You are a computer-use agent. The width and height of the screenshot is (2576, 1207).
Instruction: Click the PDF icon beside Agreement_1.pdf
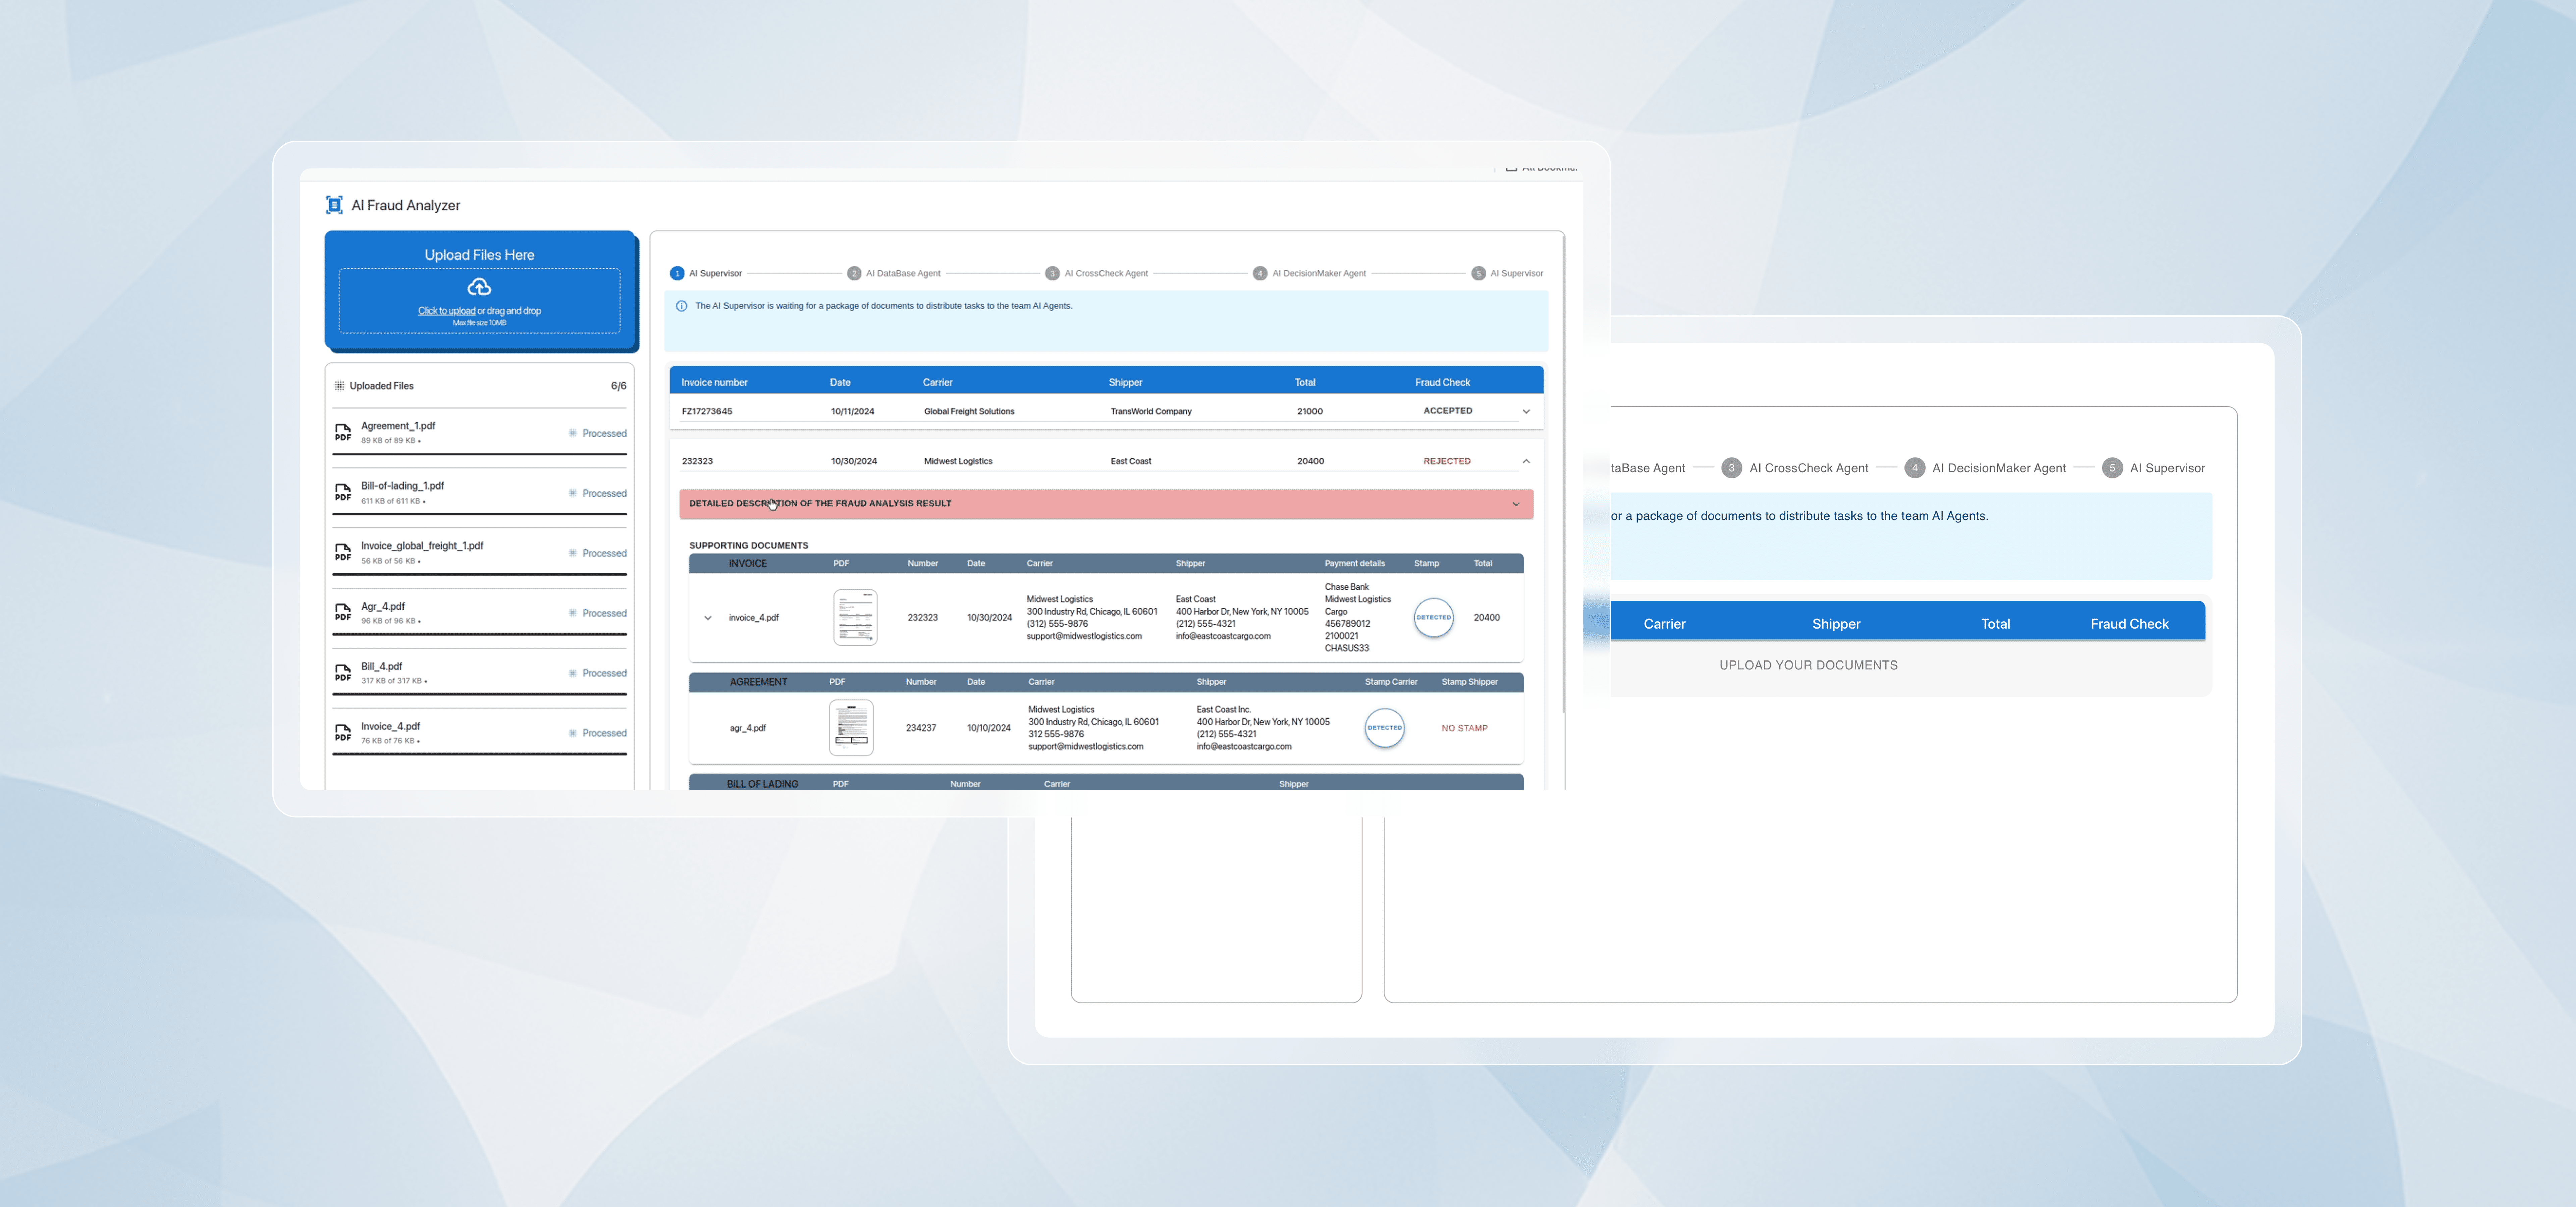click(343, 433)
